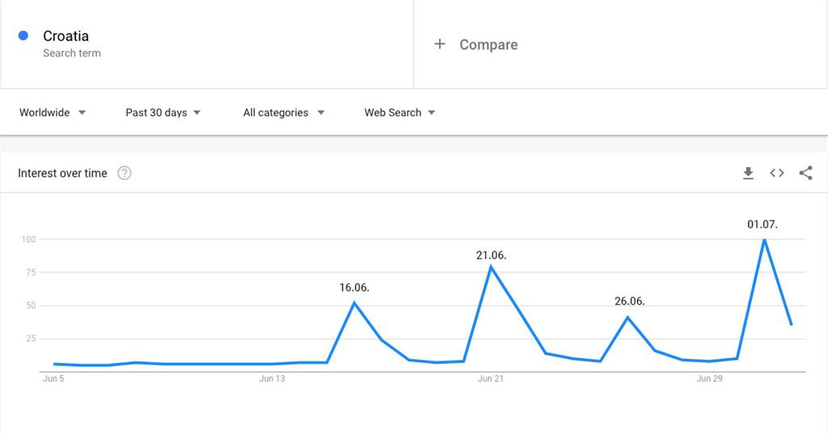This screenshot has height=434, width=828.
Task: Click the Compare text to add term
Action: (488, 44)
